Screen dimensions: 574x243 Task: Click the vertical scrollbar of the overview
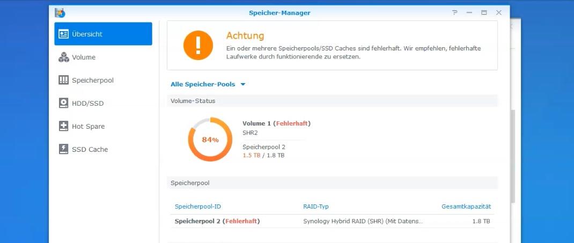click(513, 156)
